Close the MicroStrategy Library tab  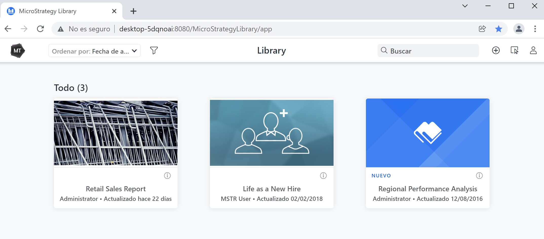(x=114, y=11)
